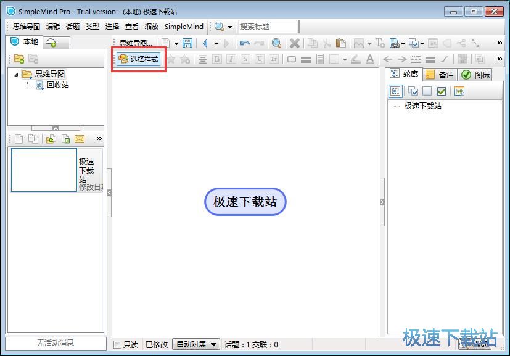This screenshot has width=510, height=356.
Task: Click the new mind map page icon
Action: (166, 43)
